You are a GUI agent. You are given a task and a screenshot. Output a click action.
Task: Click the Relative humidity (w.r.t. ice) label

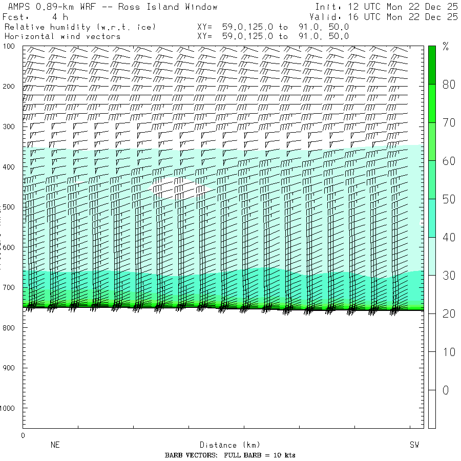pyautogui.click(x=80, y=27)
